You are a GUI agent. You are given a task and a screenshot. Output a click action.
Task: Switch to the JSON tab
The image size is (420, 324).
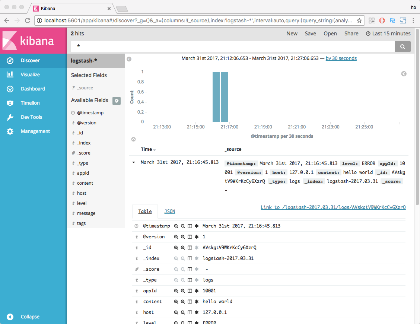click(x=169, y=212)
